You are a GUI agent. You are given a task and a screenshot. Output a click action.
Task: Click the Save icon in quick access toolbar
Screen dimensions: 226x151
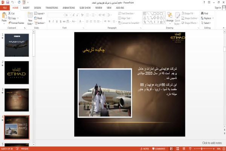coord(8,2)
